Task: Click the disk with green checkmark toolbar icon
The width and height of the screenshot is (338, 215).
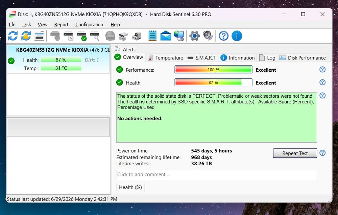Action: [x=81, y=36]
